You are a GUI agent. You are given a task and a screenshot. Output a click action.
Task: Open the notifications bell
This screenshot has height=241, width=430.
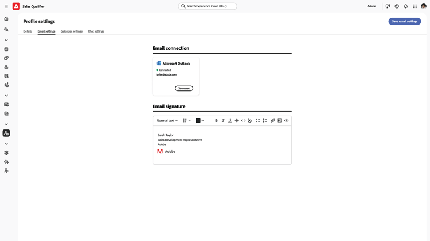point(405,6)
